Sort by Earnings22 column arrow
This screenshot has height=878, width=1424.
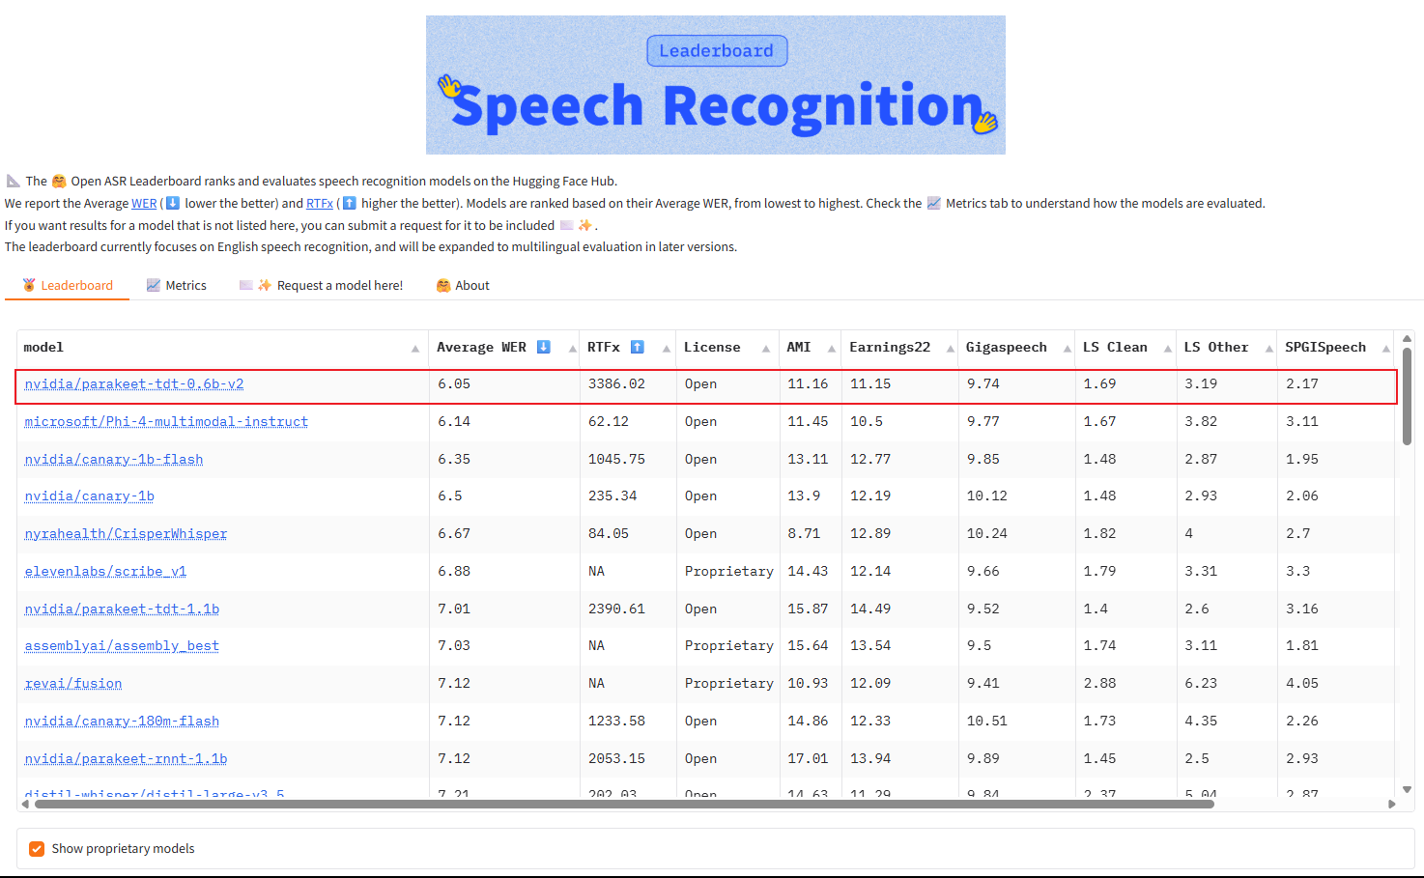(950, 349)
